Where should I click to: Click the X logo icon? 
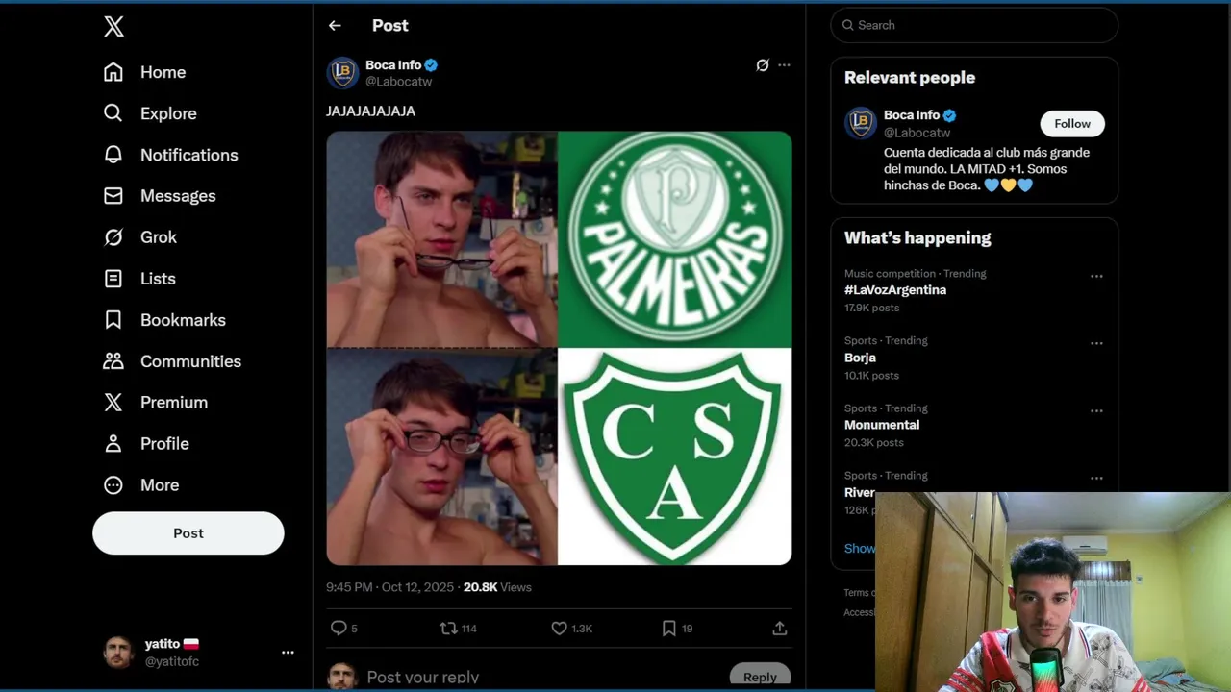click(x=113, y=27)
